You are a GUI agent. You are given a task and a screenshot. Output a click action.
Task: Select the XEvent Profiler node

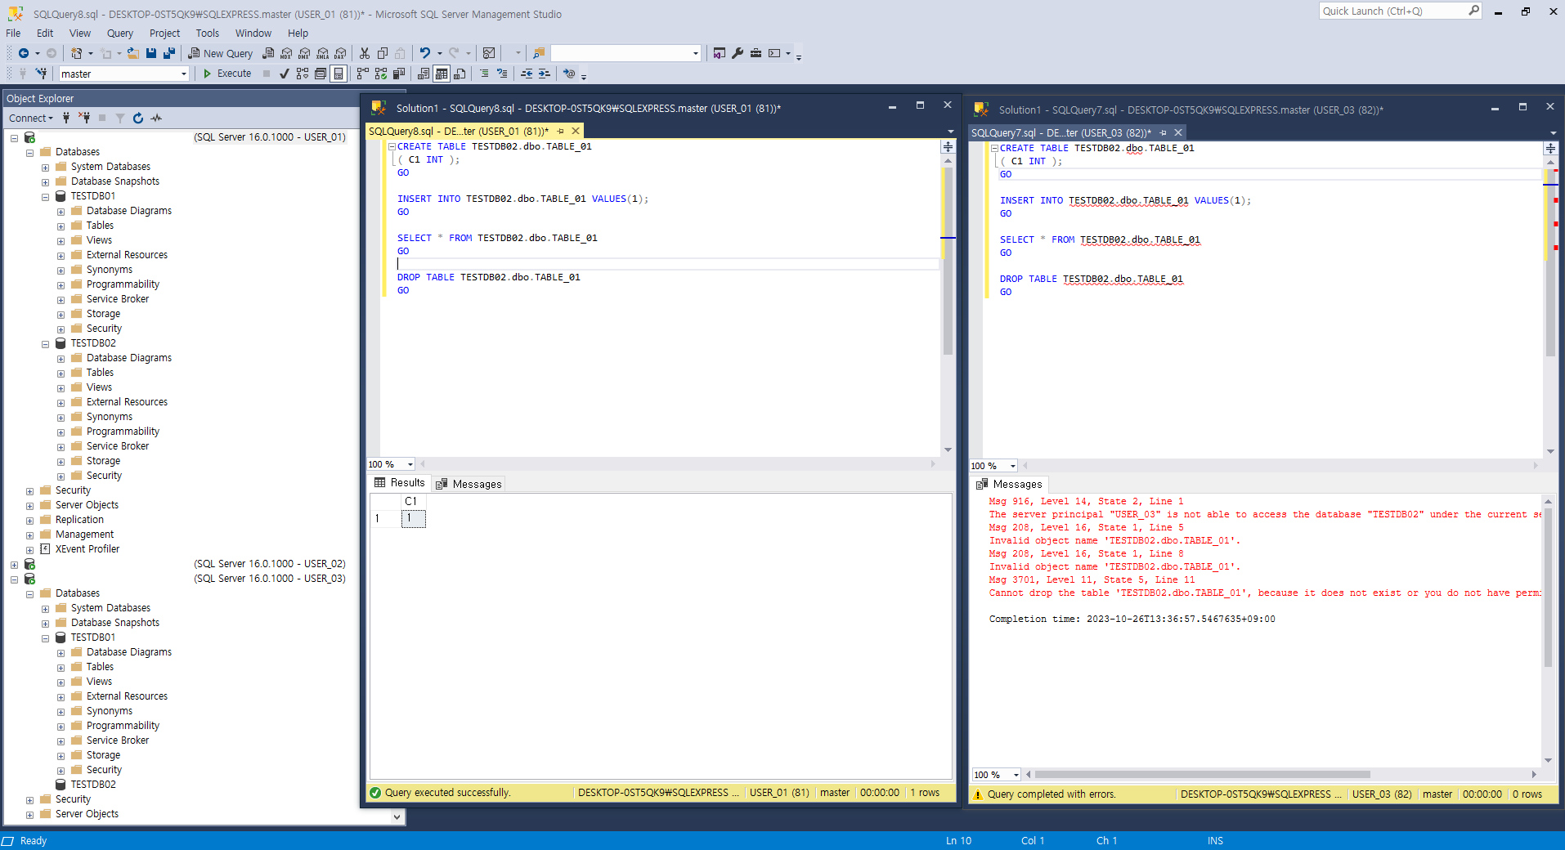pyautogui.click(x=87, y=549)
